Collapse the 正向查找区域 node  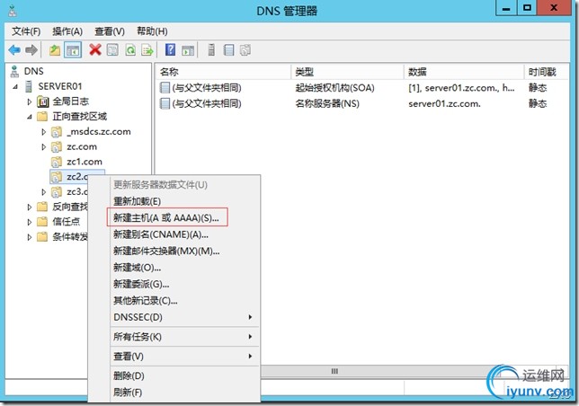(x=30, y=118)
